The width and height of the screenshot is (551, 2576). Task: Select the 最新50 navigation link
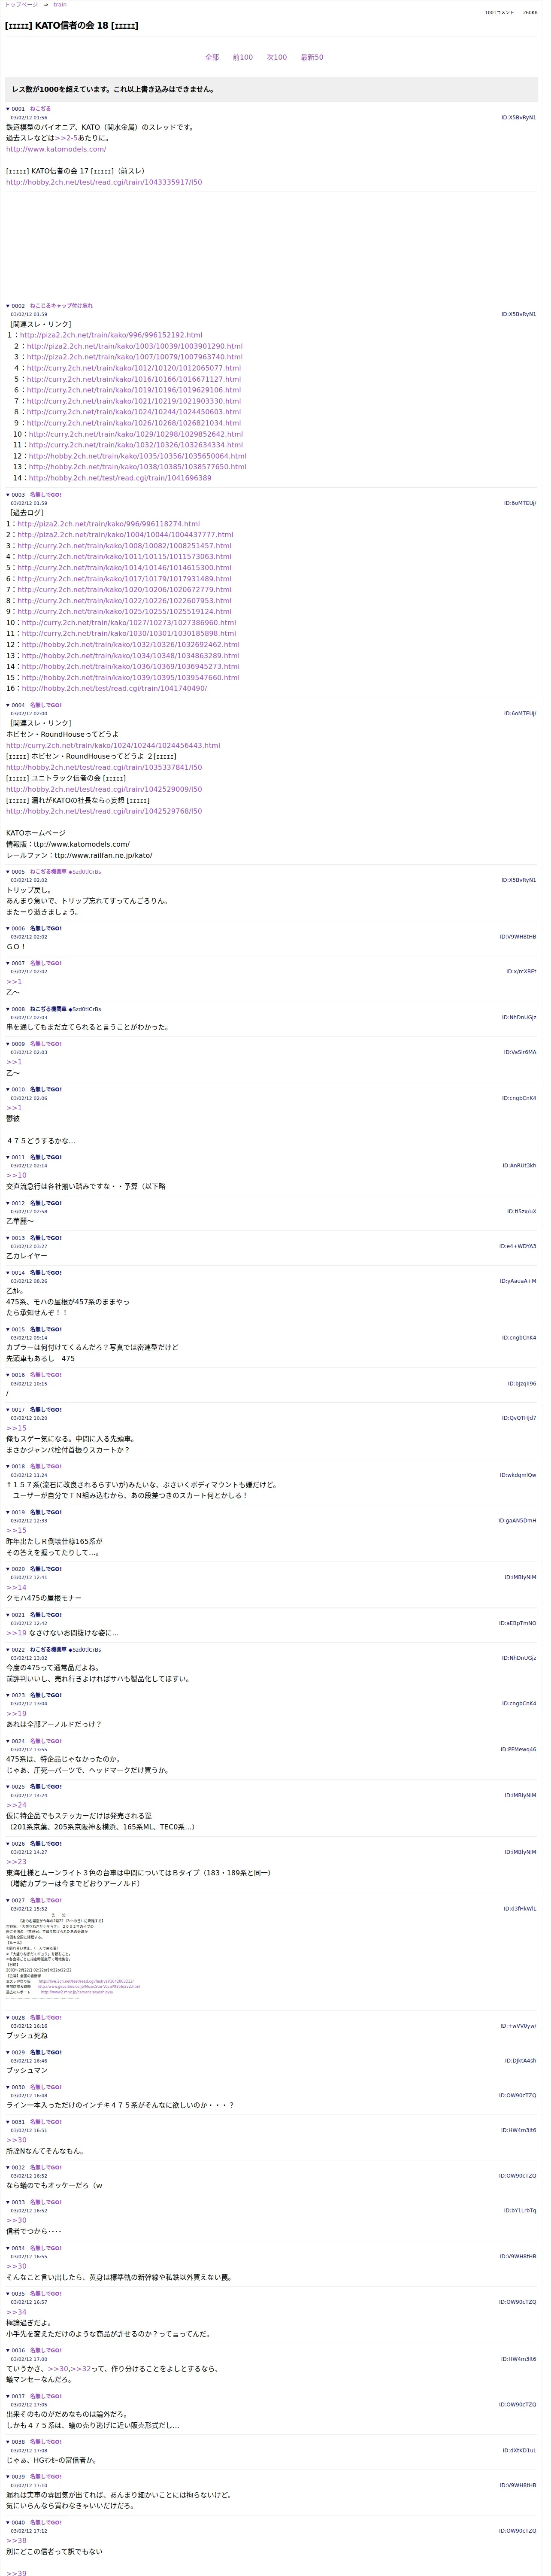tap(312, 58)
